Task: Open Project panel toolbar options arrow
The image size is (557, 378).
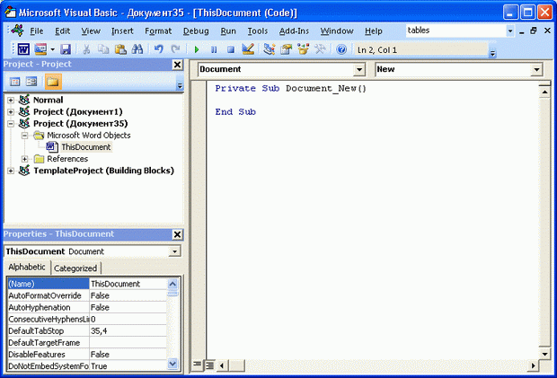Action: (x=180, y=85)
